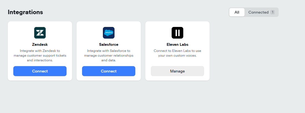This screenshot has width=305, height=113.
Task: Connect the Salesforce integration
Action: (108, 71)
